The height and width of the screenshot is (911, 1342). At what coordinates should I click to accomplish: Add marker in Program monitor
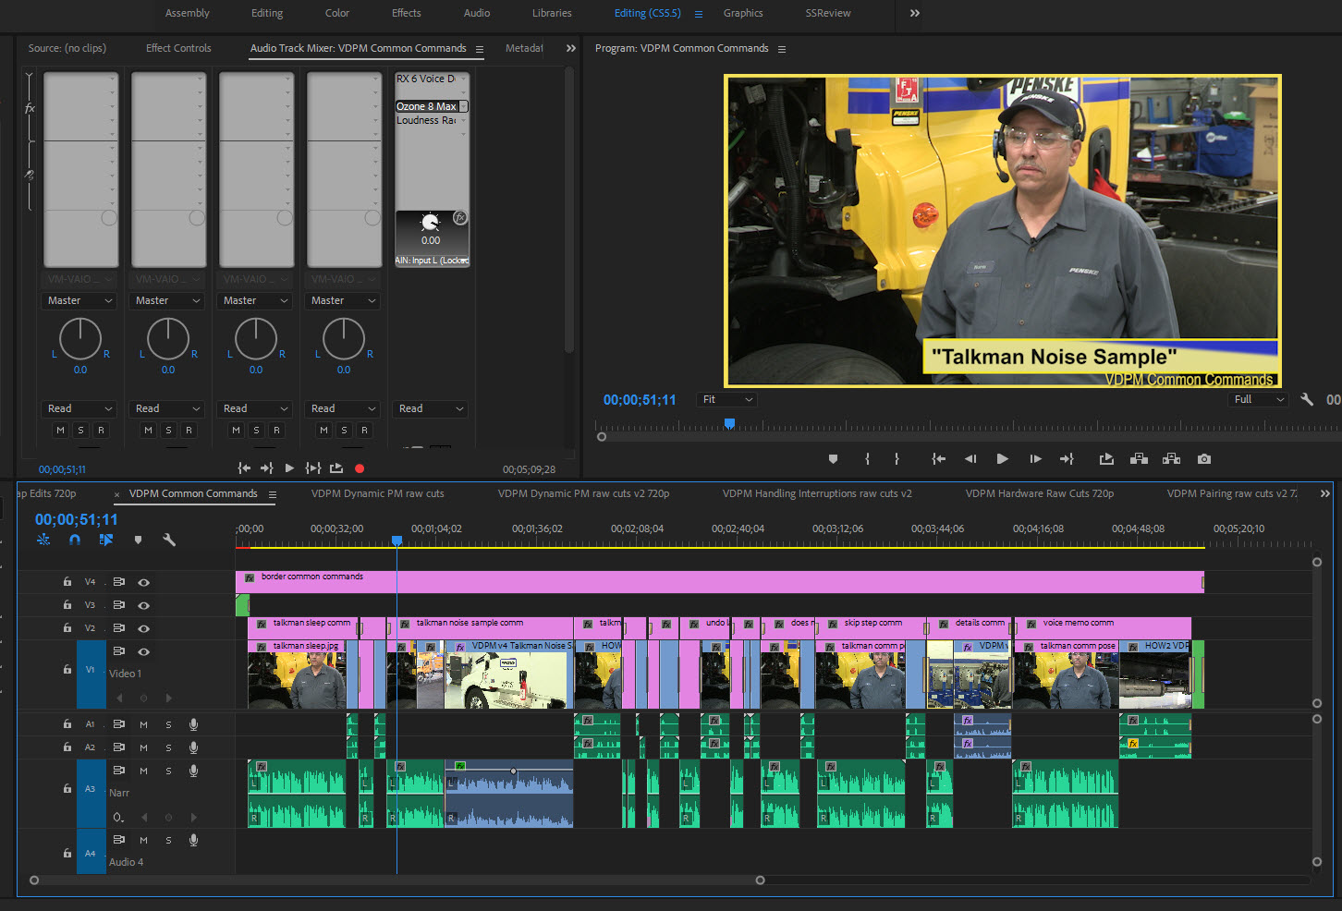(833, 459)
